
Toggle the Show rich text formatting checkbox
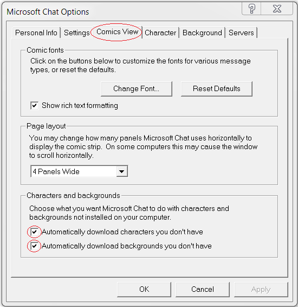(x=35, y=106)
